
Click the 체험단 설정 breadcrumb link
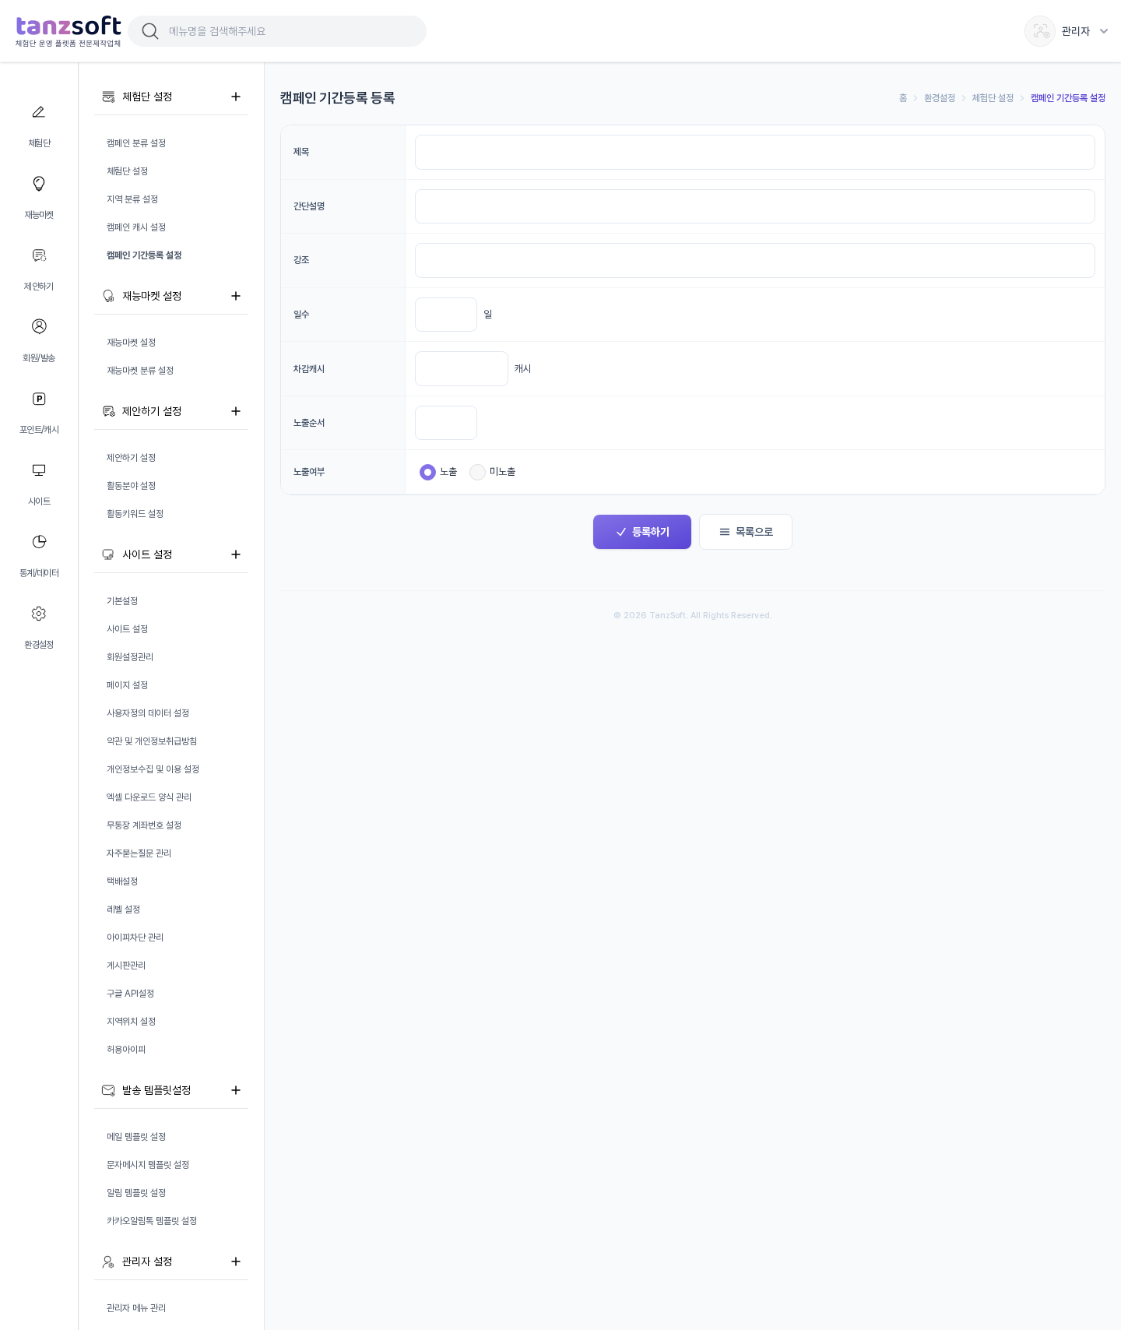pyautogui.click(x=993, y=98)
